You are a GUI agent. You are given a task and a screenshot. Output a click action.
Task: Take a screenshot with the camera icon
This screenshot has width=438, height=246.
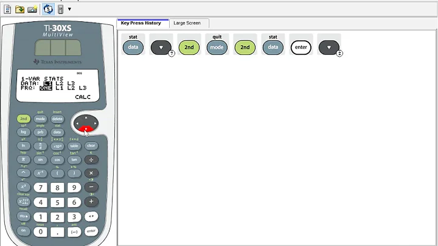(32, 10)
